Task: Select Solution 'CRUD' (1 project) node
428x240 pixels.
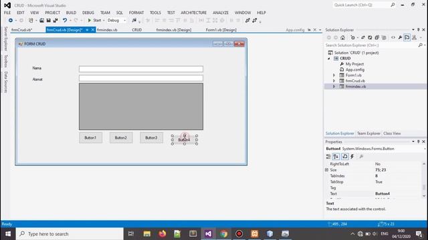Action: click(356, 53)
